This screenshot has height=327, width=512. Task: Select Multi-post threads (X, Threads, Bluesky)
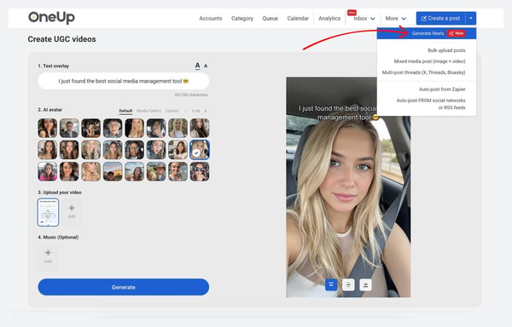423,72
